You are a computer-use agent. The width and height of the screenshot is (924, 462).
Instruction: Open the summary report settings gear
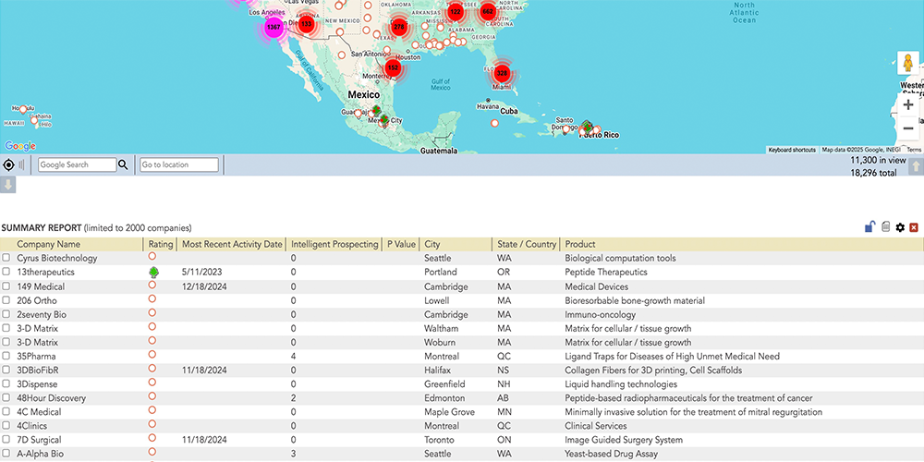[900, 227]
